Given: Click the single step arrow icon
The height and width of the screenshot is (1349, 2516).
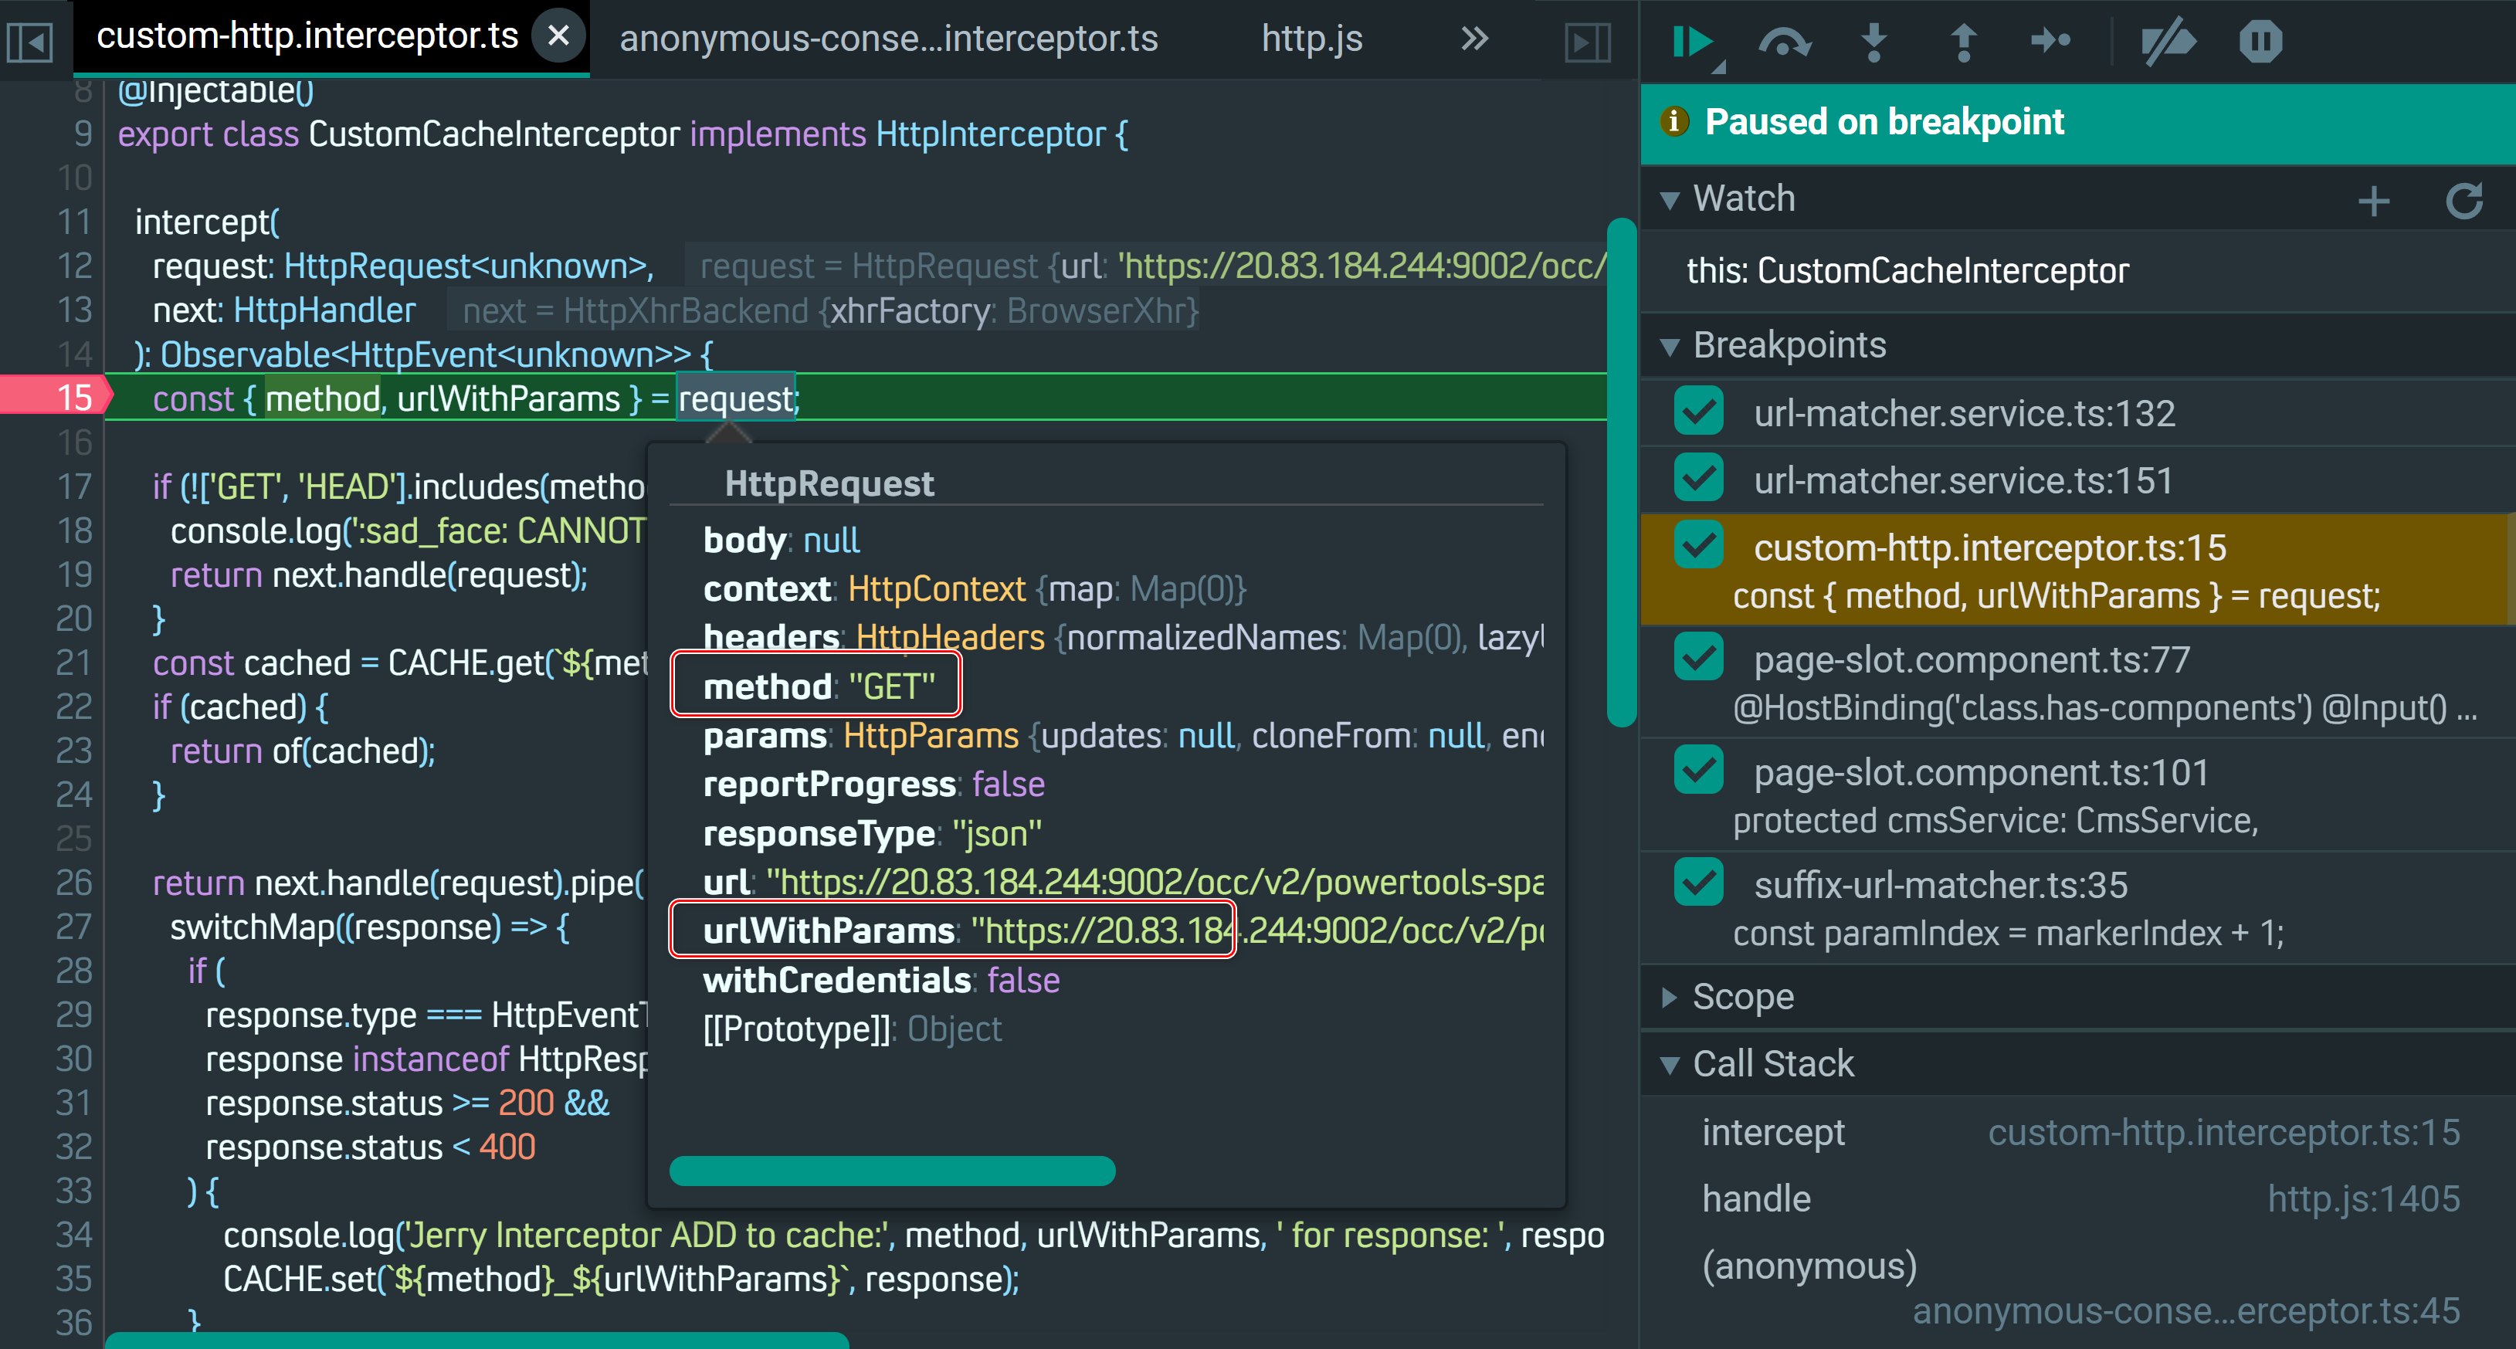Looking at the screenshot, I should click(x=2050, y=41).
